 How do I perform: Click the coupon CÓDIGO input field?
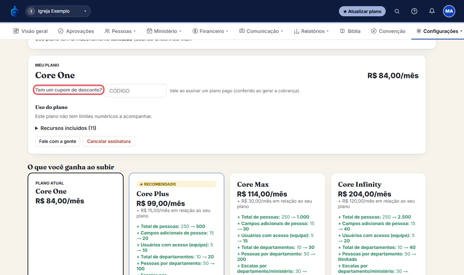click(x=136, y=91)
